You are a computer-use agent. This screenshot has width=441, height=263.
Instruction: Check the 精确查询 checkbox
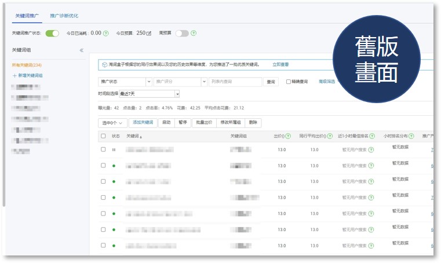(289, 82)
